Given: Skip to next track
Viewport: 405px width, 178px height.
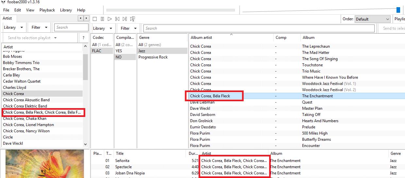Looking at the screenshot, I should (125, 19).
